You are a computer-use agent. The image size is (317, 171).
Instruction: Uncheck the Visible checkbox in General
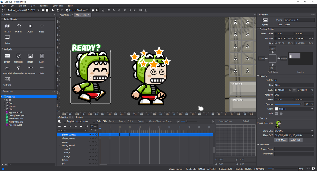pos(276,80)
